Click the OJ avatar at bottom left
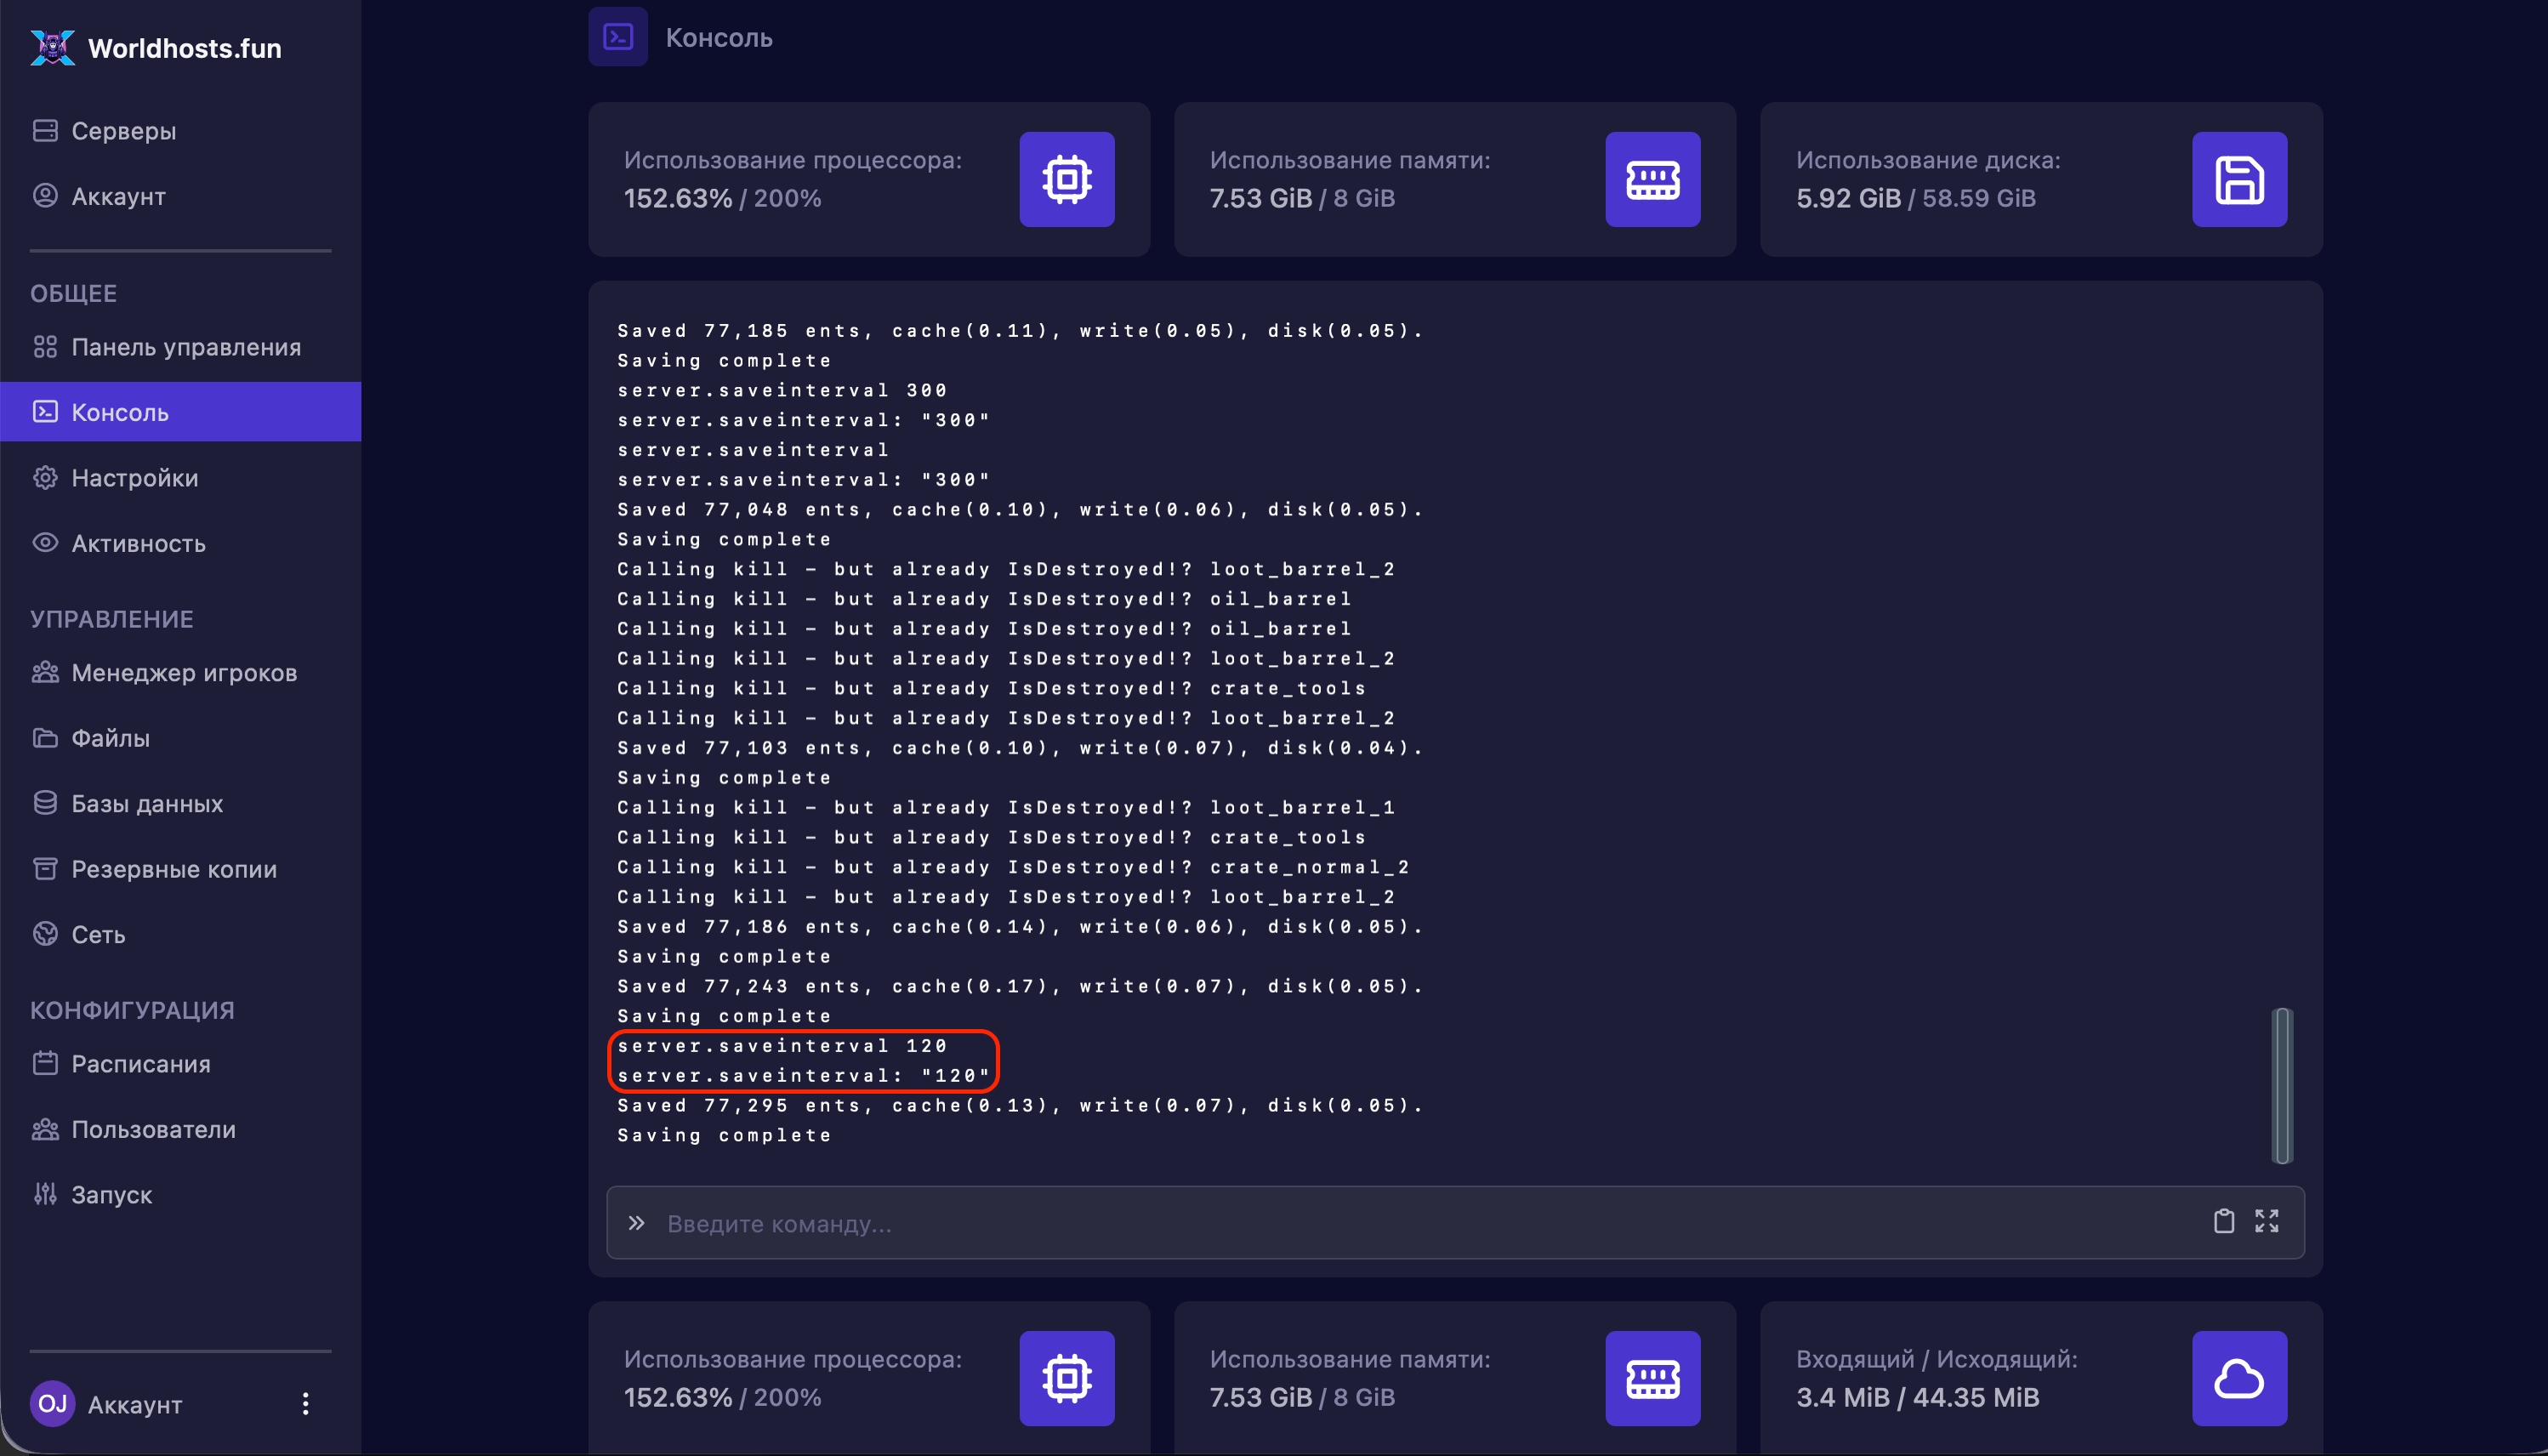 point(52,1403)
